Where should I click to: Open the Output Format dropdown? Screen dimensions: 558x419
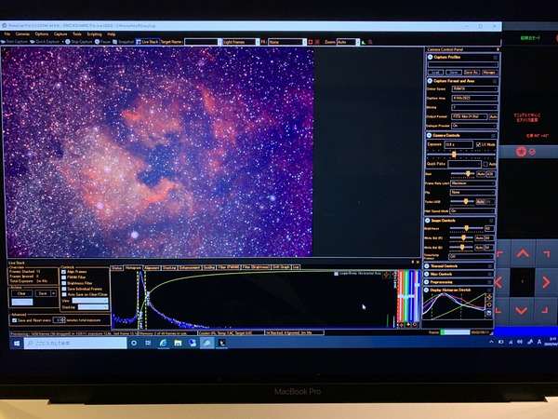[470, 116]
